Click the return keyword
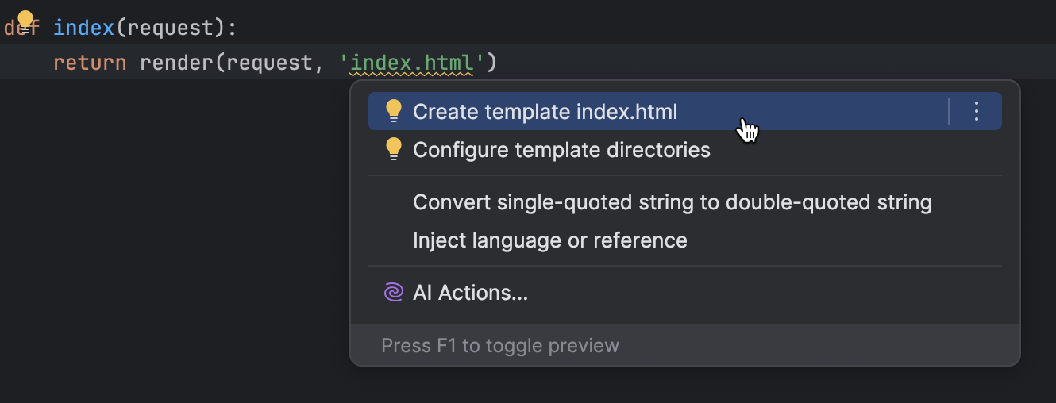 (90, 62)
